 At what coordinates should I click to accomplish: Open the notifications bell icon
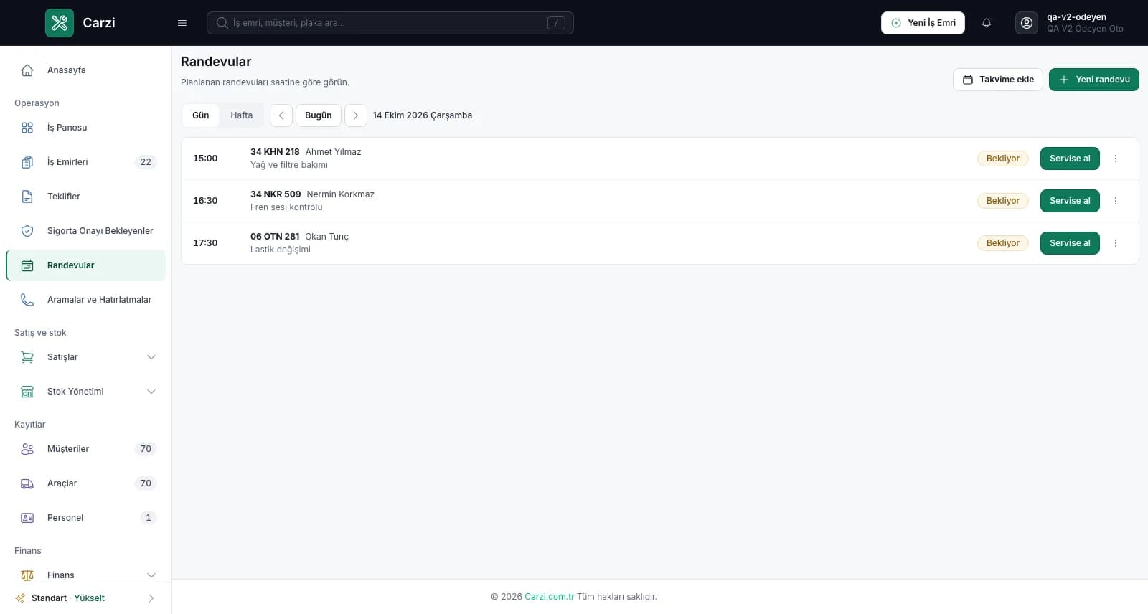click(x=987, y=23)
